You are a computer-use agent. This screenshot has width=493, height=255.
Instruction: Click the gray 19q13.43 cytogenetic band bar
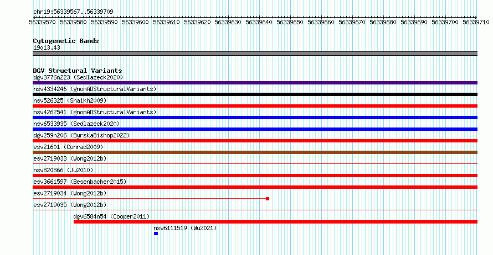[255, 54]
